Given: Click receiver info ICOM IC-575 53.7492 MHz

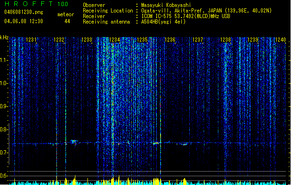Looking at the screenshot, I should [x=186, y=16].
